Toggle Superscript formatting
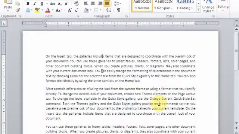239x134 pixels. [66, 3]
